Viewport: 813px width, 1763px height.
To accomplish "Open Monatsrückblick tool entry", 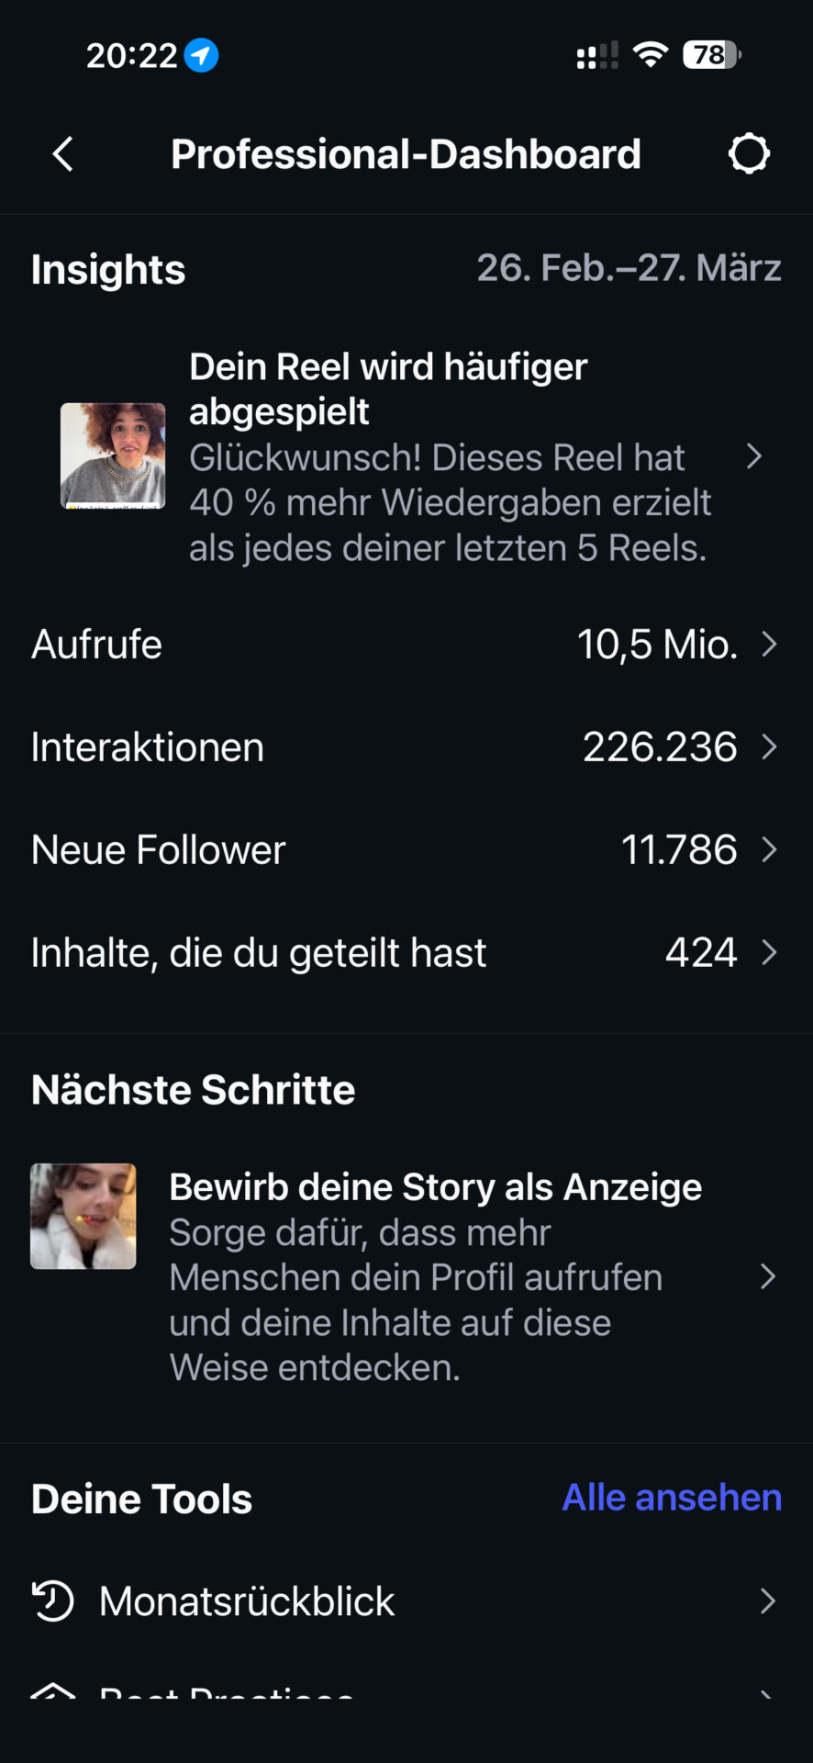I will pos(247,1601).
